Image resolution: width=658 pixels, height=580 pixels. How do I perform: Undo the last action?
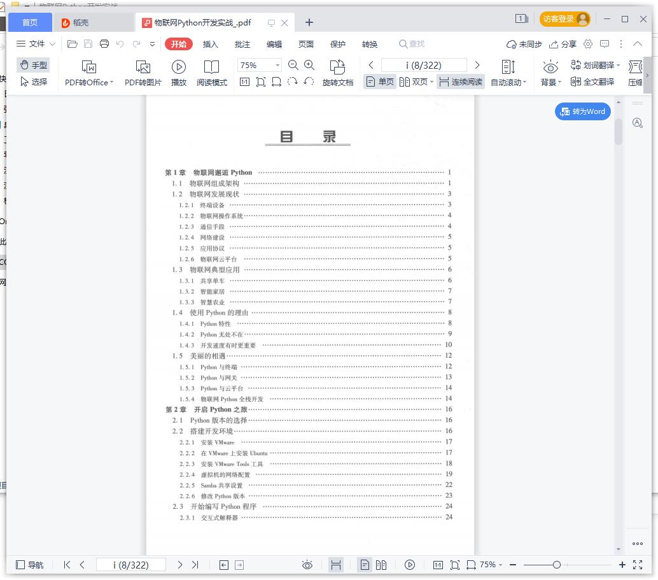(x=120, y=44)
